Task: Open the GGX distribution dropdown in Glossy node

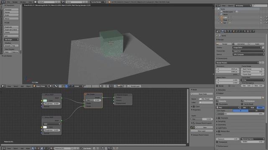Action: (x=52, y=124)
